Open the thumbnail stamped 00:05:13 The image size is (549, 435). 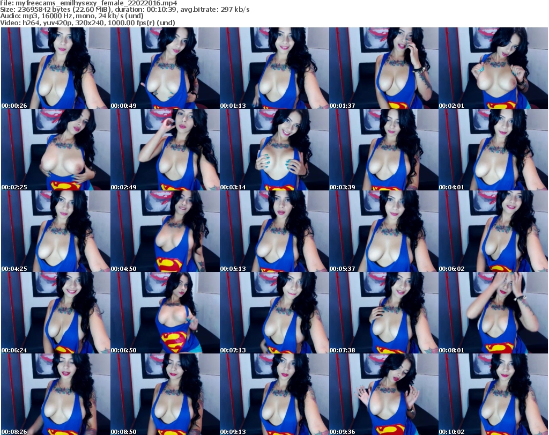click(274, 231)
